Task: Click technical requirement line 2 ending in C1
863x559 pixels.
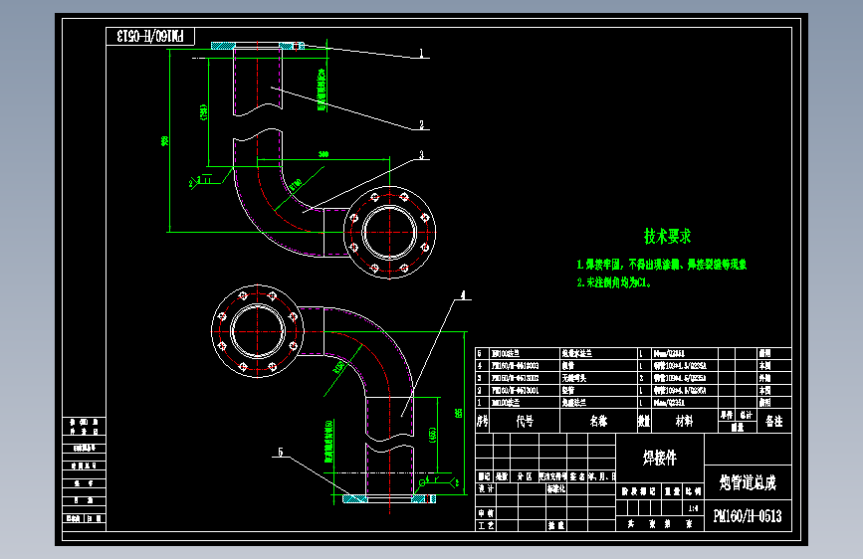Action: point(614,282)
